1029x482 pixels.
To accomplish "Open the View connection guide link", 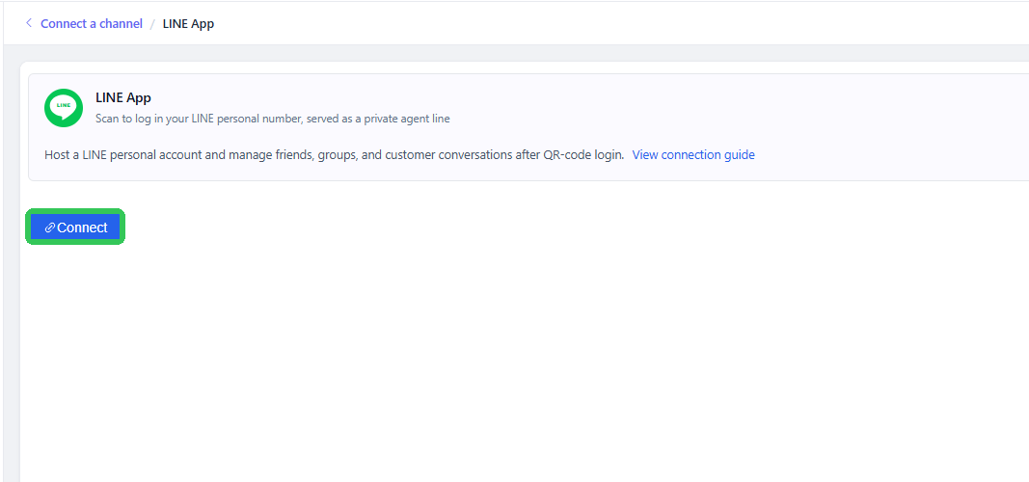I will pos(693,155).
